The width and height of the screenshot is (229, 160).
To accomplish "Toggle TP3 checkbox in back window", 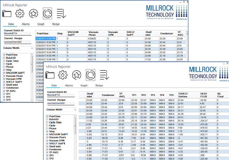I will click(x=4, y=100).
